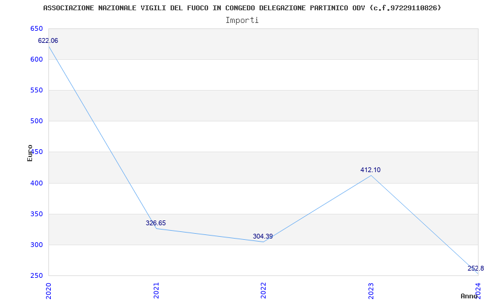Click the 600 y-axis tick label

(x=36, y=59)
